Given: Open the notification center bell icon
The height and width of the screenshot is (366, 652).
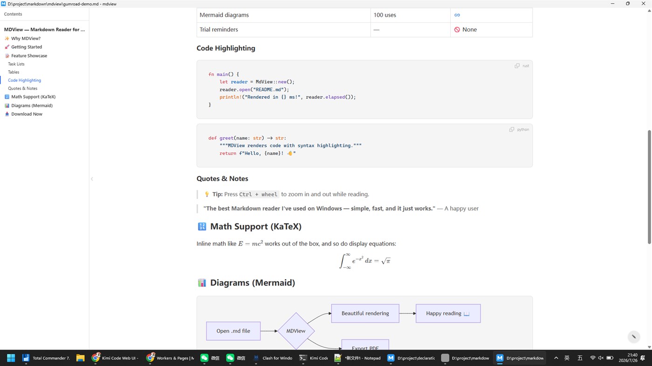Looking at the screenshot, I should [643, 358].
